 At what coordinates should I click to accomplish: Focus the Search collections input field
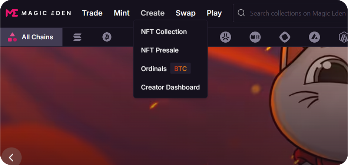(290, 13)
